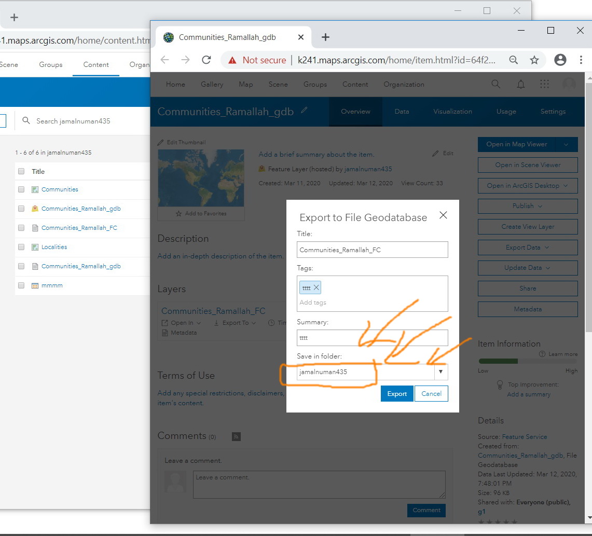
Task: Click the Summary input field
Action: [x=373, y=338]
